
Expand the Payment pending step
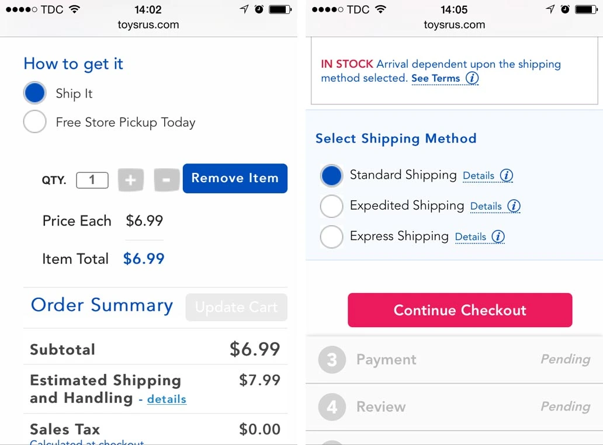click(454, 360)
